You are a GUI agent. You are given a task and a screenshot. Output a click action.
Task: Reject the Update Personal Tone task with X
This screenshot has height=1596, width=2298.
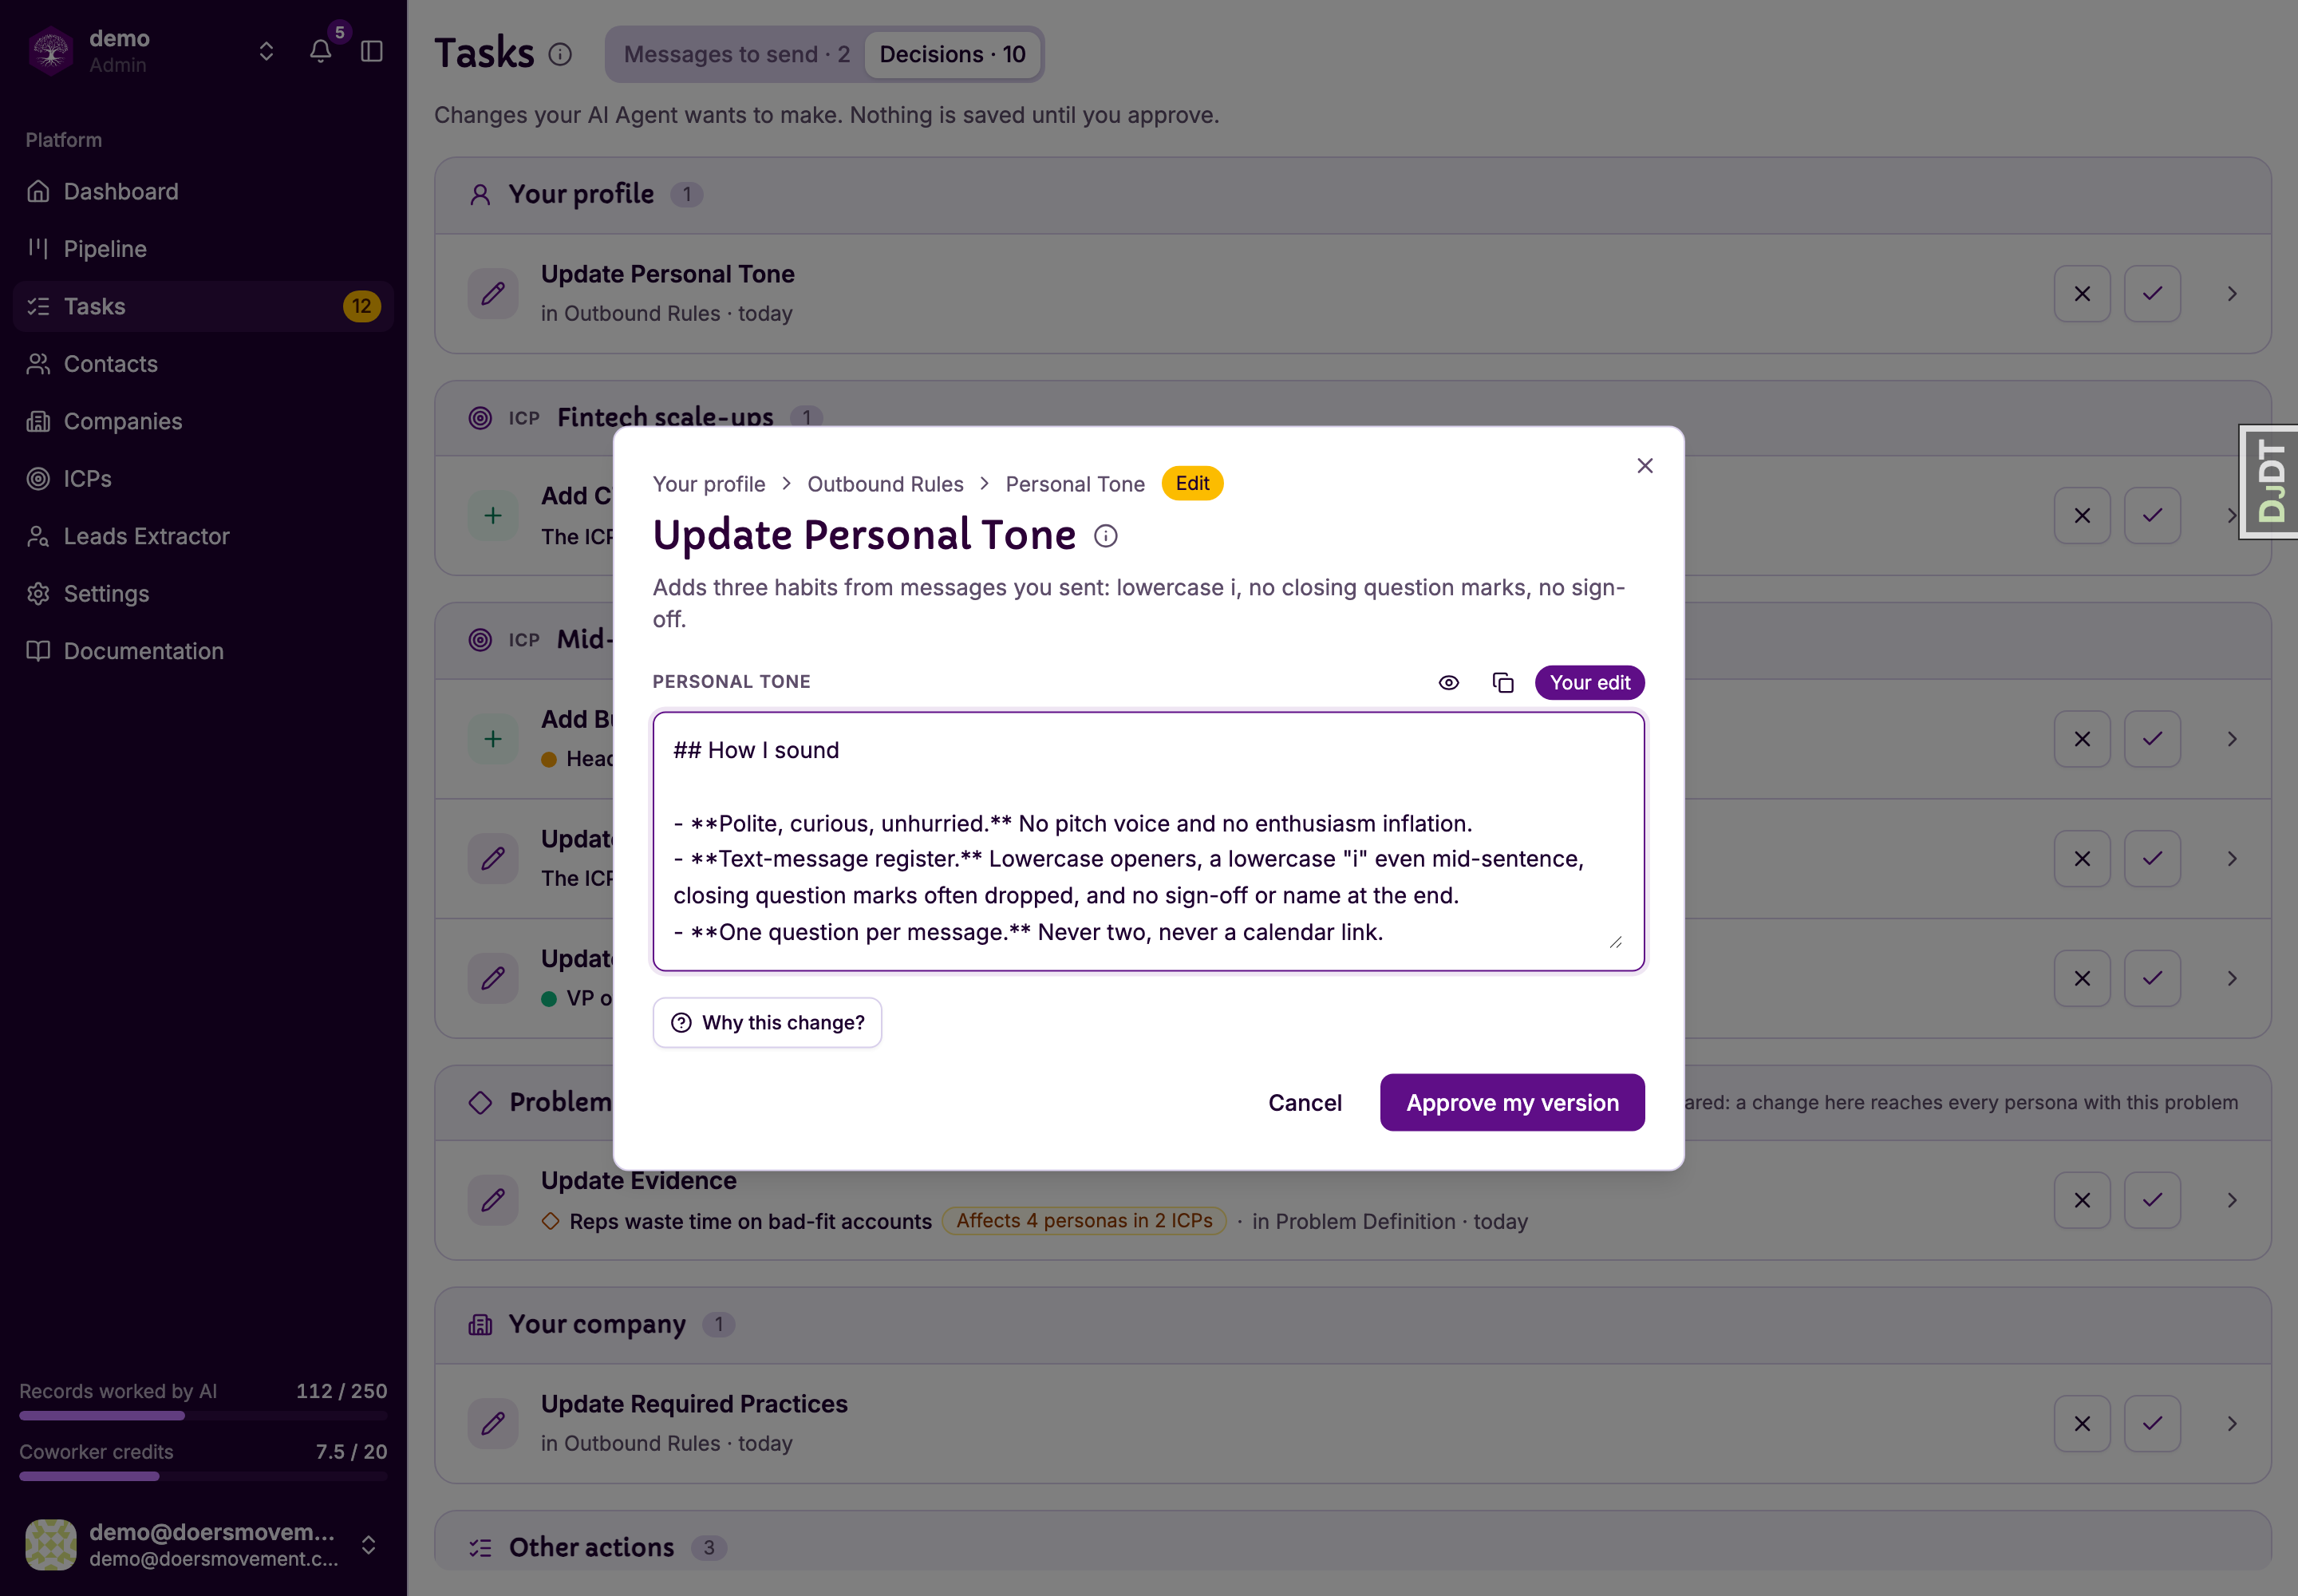click(x=2082, y=294)
